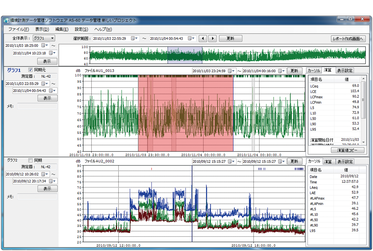Switch to 表示設定 tab in graph 1 panel

[345, 70]
